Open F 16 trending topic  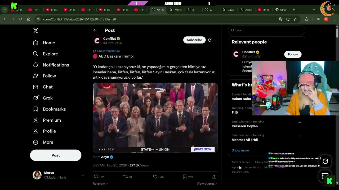[x=235, y=113]
